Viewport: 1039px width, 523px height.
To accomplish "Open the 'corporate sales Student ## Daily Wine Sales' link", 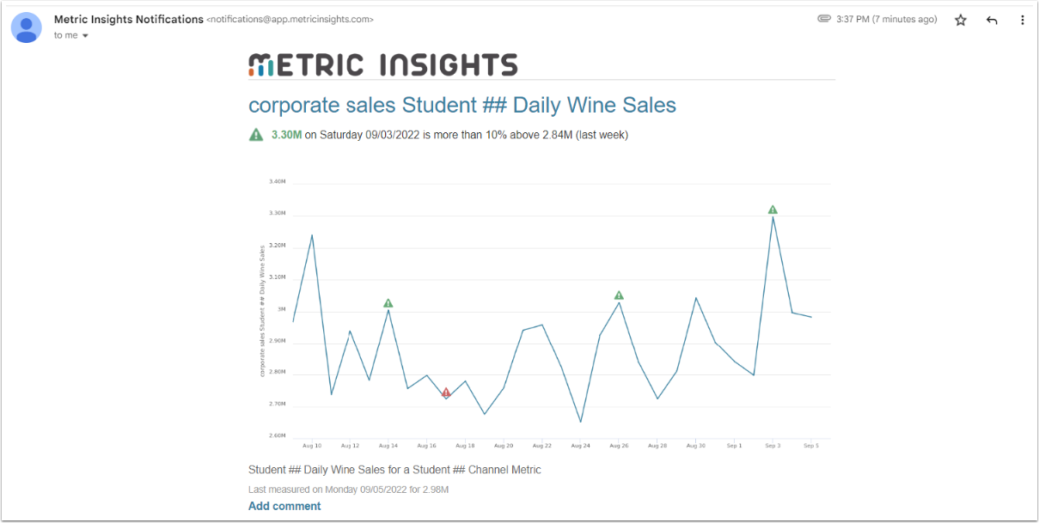I will (462, 106).
